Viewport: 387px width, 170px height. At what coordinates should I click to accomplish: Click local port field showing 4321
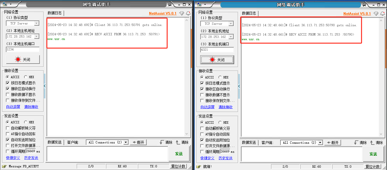(217, 50)
